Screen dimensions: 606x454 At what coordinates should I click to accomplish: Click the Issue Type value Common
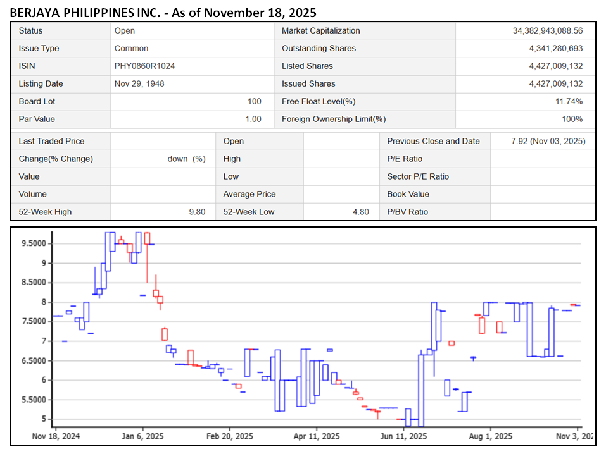(131, 49)
